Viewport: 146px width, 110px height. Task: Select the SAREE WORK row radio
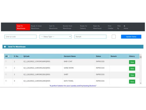pos(6,68)
